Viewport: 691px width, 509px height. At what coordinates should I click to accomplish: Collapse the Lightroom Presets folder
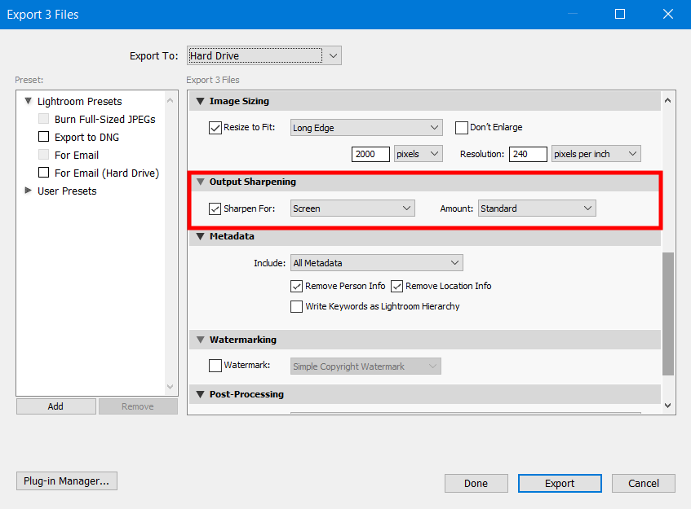29,101
